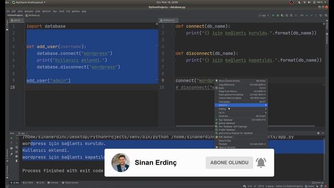Select Run 'database' with Coverage entry

(x=241, y=126)
